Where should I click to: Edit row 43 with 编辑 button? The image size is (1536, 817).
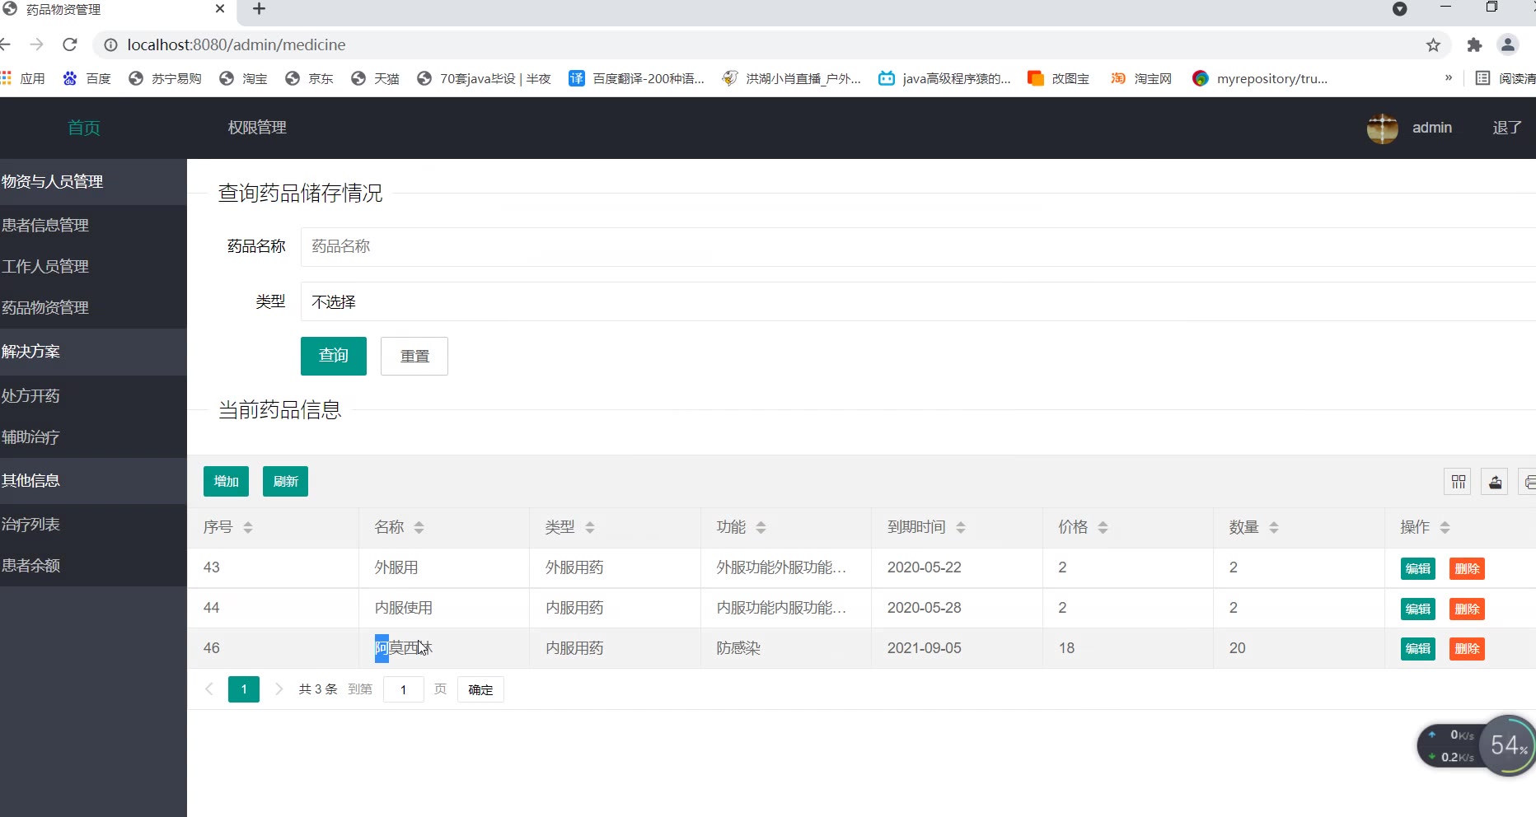point(1417,569)
